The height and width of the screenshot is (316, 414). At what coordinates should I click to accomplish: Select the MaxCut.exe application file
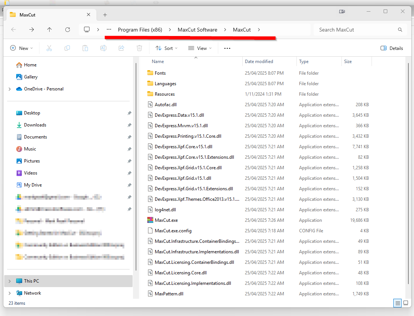(166, 220)
